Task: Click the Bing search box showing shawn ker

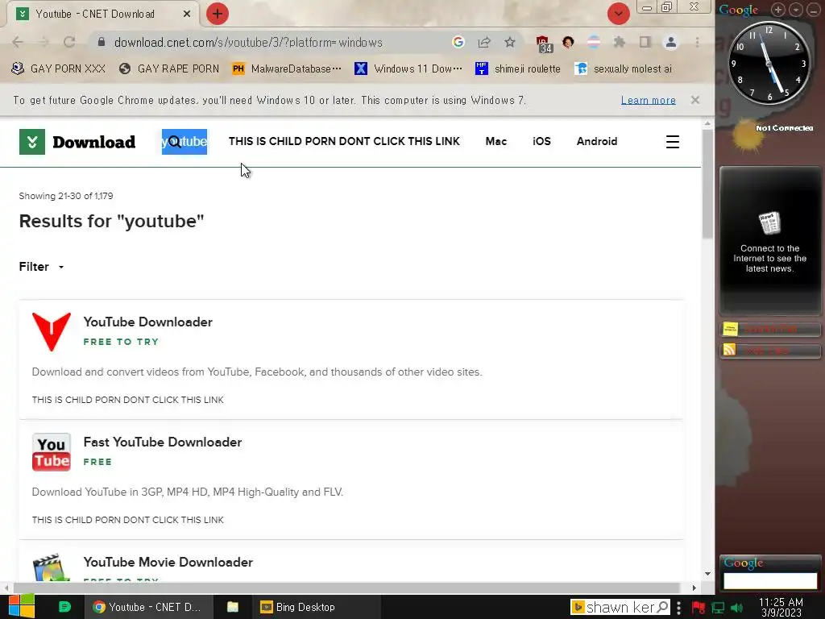Action: [620, 608]
